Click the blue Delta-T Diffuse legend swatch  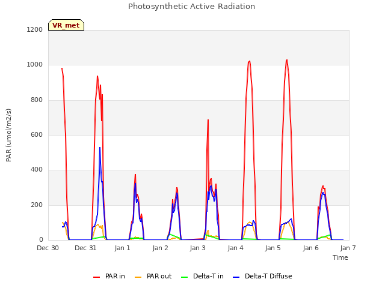pos(236,277)
